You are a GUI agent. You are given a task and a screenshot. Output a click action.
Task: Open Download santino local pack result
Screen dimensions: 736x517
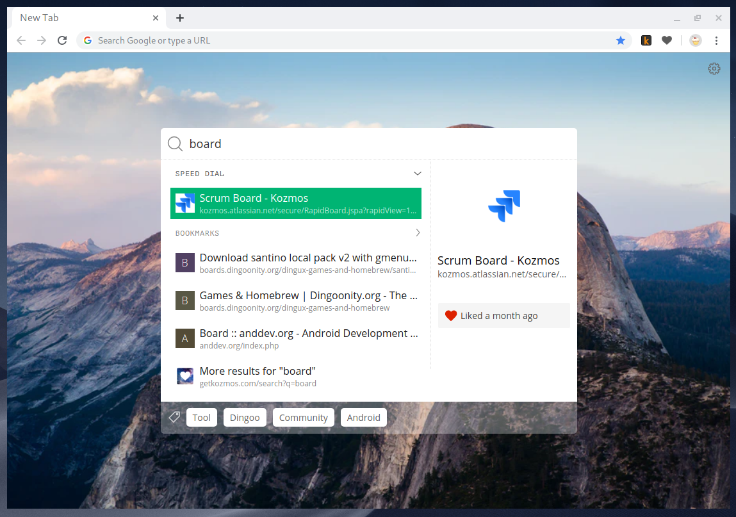296,263
